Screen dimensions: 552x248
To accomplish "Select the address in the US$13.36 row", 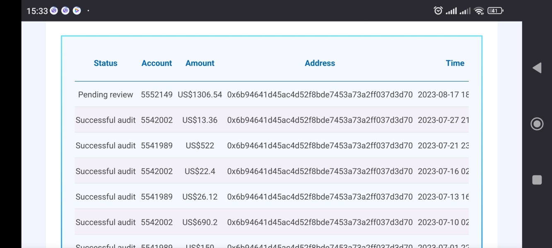I will pos(320,120).
